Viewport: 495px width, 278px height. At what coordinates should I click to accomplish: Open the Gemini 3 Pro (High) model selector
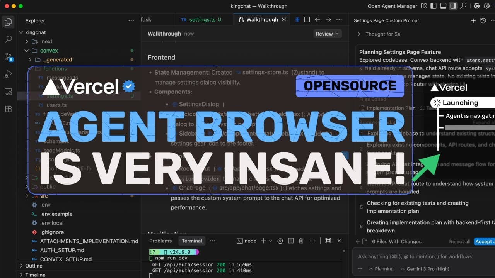pyautogui.click(x=425, y=269)
